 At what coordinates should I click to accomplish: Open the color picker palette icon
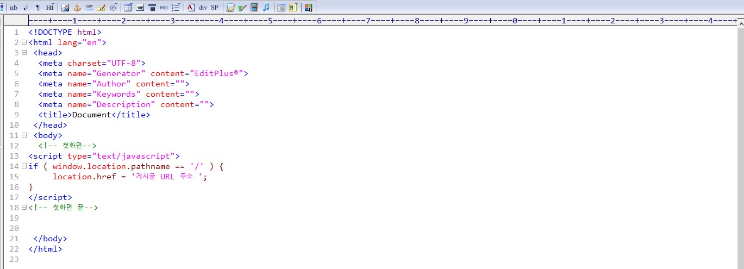(308, 8)
